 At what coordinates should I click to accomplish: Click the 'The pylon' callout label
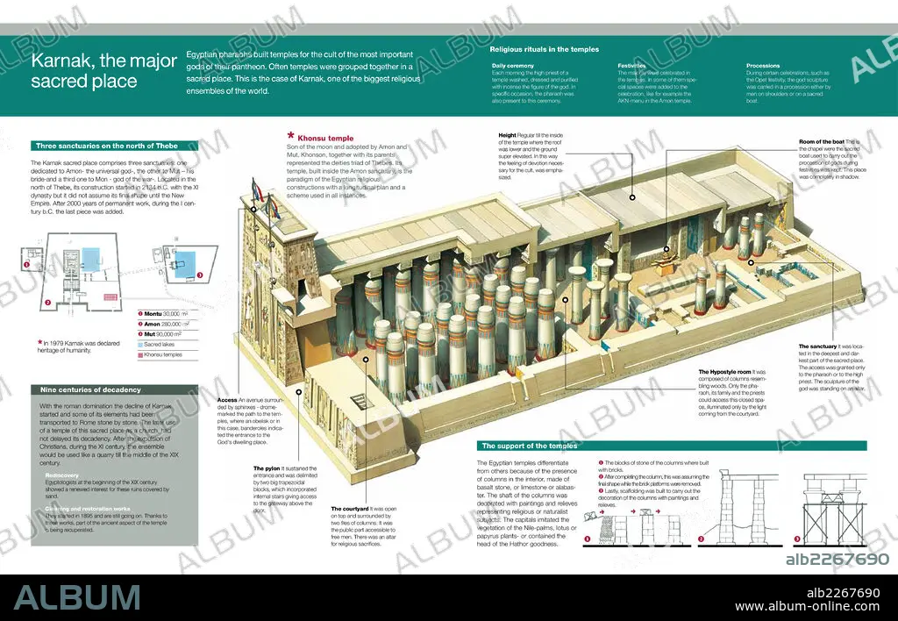[x=267, y=468]
